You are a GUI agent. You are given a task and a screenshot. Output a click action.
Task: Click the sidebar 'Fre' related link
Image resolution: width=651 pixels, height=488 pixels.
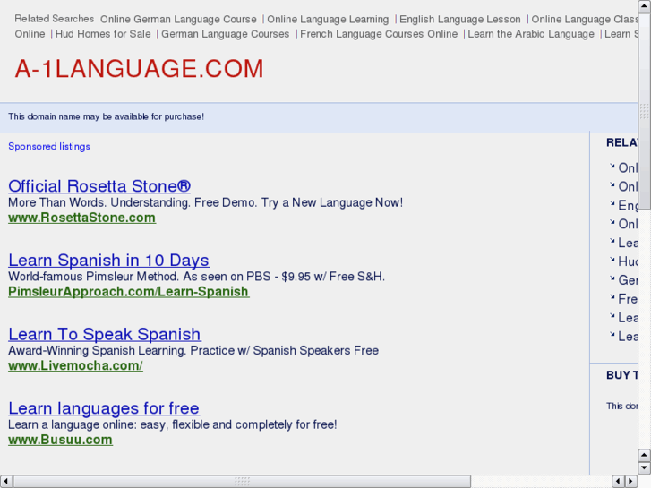628,299
